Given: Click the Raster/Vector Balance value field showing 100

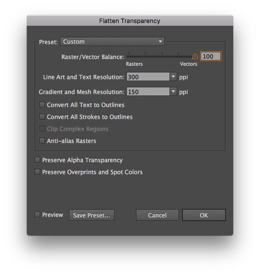Looking at the screenshot, I should [x=211, y=56].
